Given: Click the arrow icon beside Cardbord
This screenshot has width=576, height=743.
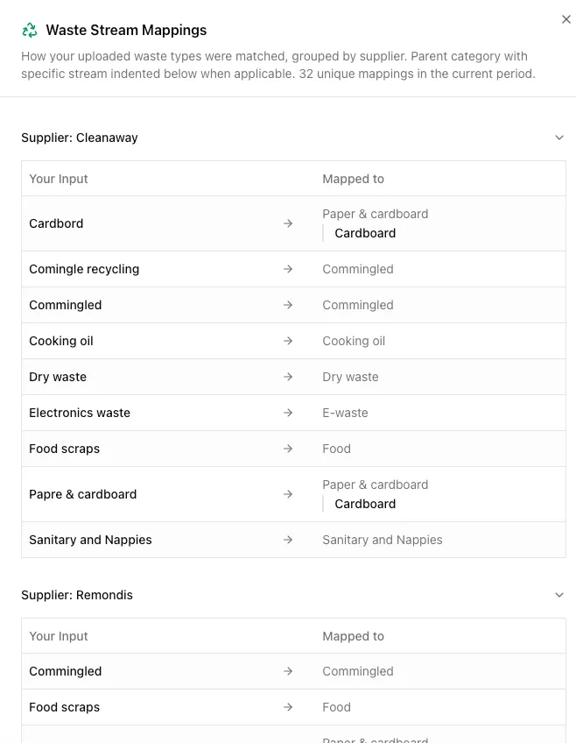Looking at the screenshot, I should [288, 223].
